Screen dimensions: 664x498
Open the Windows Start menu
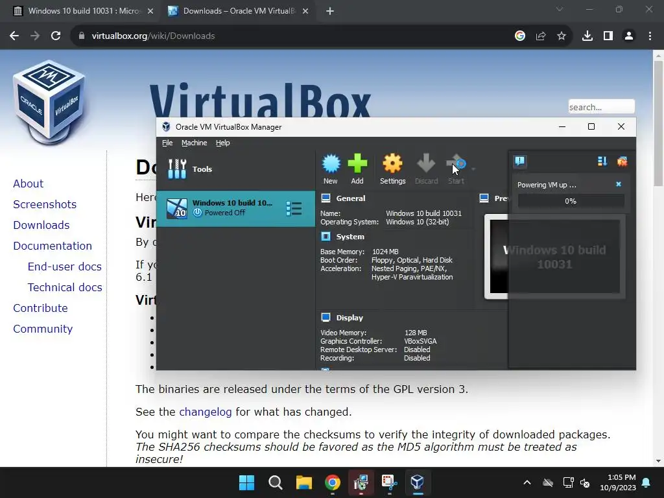[x=246, y=482]
